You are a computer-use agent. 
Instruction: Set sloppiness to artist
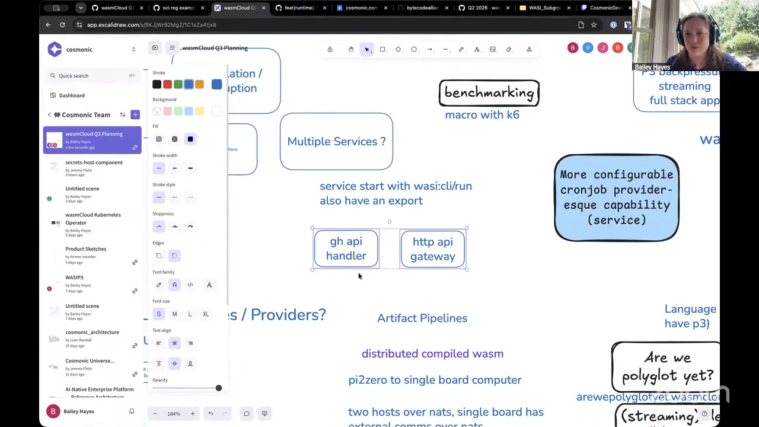[x=174, y=227]
